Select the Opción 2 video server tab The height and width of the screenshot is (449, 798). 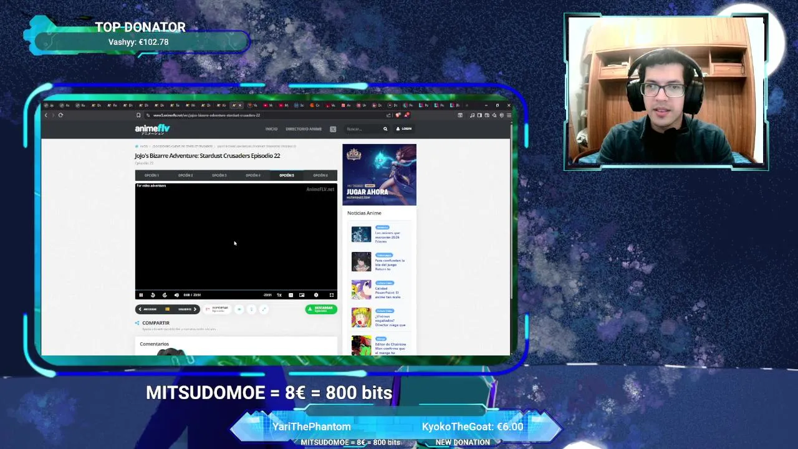click(x=185, y=175)
